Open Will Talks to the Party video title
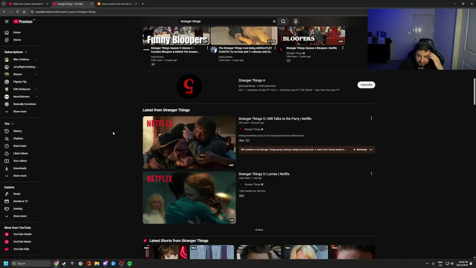This screenshot has height=268, width=476. coord(275,119)
